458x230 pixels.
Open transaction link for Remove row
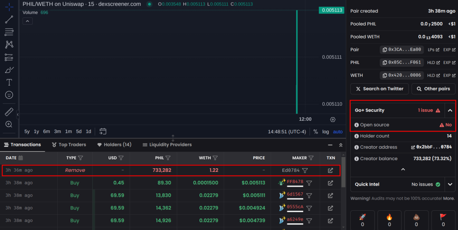(331, 170)
